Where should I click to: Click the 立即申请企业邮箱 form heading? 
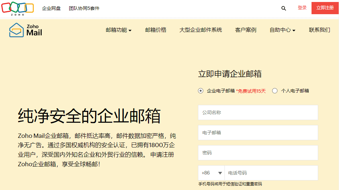coord(230,74)
